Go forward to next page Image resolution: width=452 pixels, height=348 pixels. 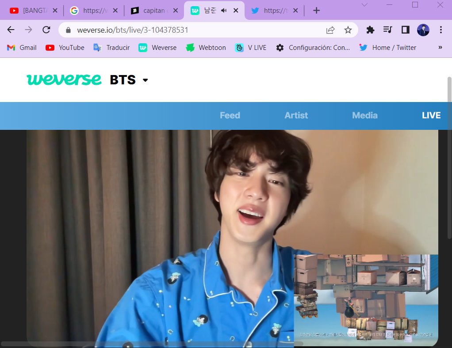28,30
